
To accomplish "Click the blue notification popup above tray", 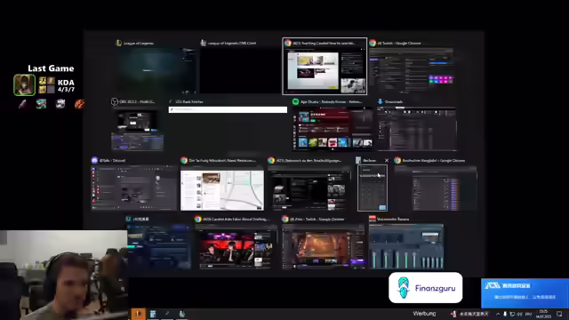I will [x=525, y=293].
